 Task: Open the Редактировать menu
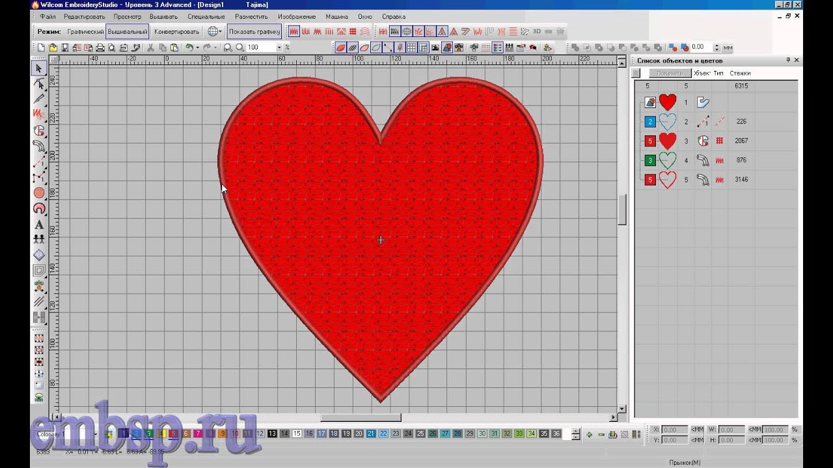click(x=84, y=16)
